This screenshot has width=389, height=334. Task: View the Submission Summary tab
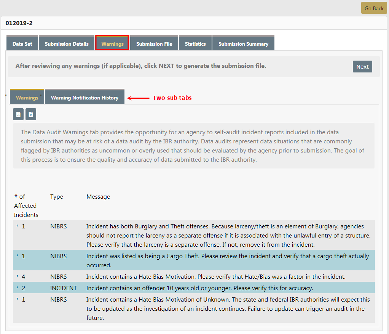pos(243,44)
